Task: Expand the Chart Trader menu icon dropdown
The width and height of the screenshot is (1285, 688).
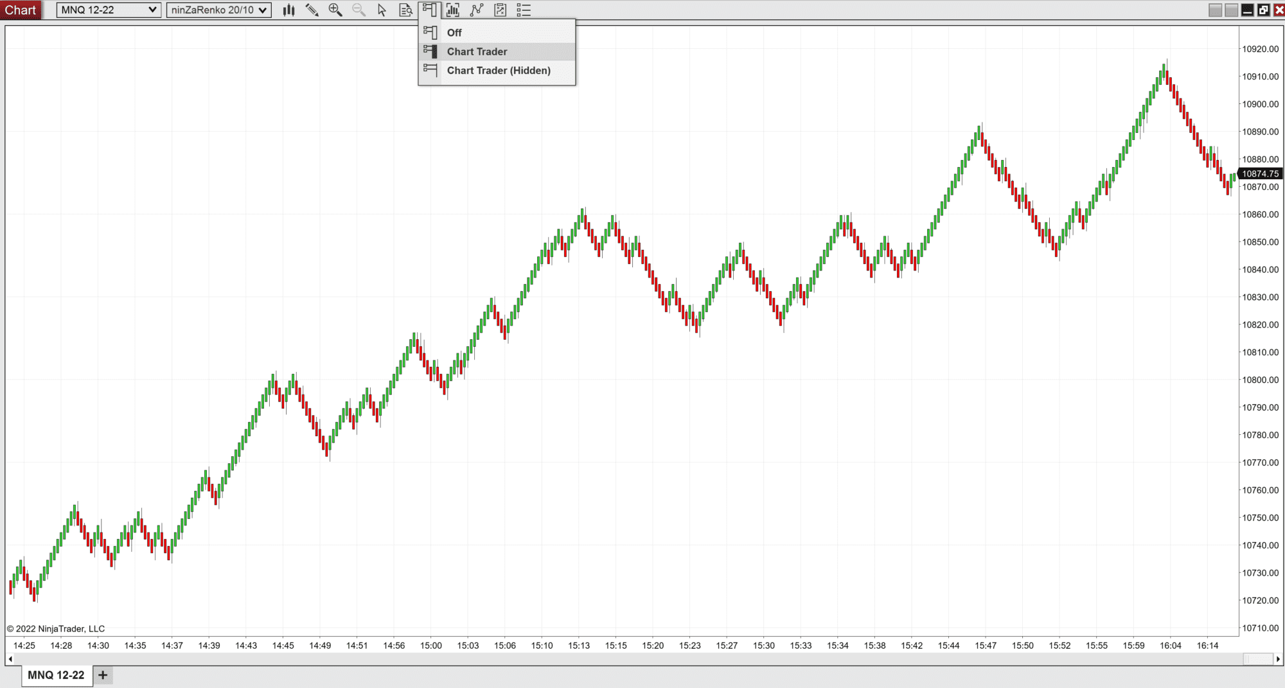Action: (x=429, y=10)
